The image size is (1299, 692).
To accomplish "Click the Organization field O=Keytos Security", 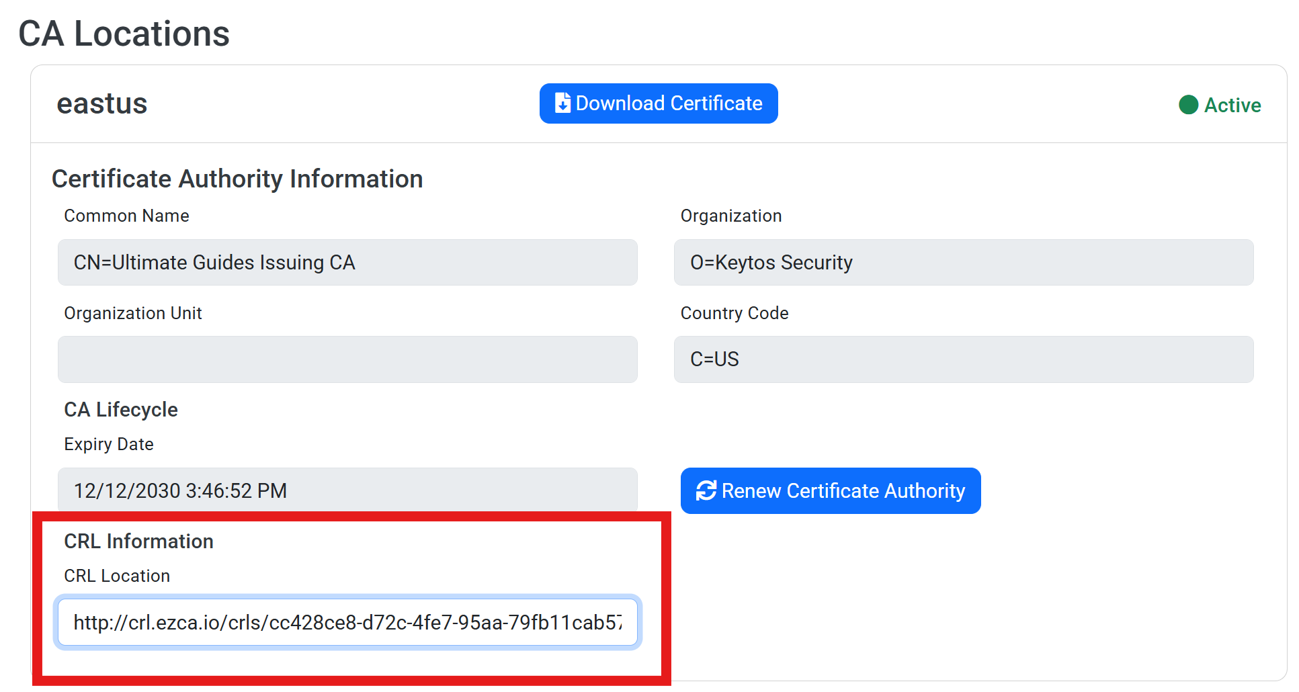I will 964,262.
